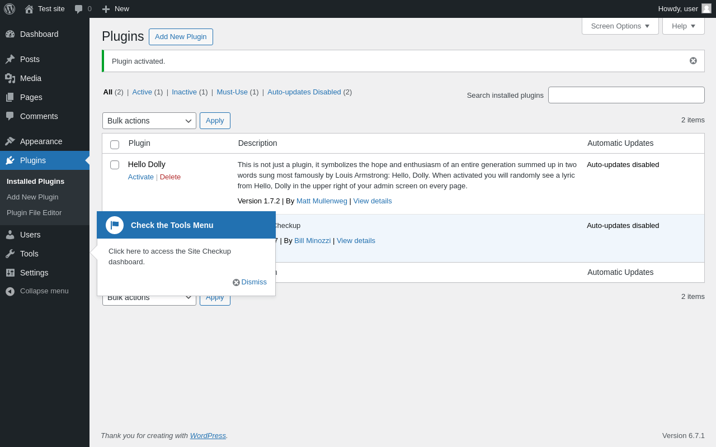716x447 pixels.
Task: Click the Check the Tools Menu heading
Action: coord(172,225)
